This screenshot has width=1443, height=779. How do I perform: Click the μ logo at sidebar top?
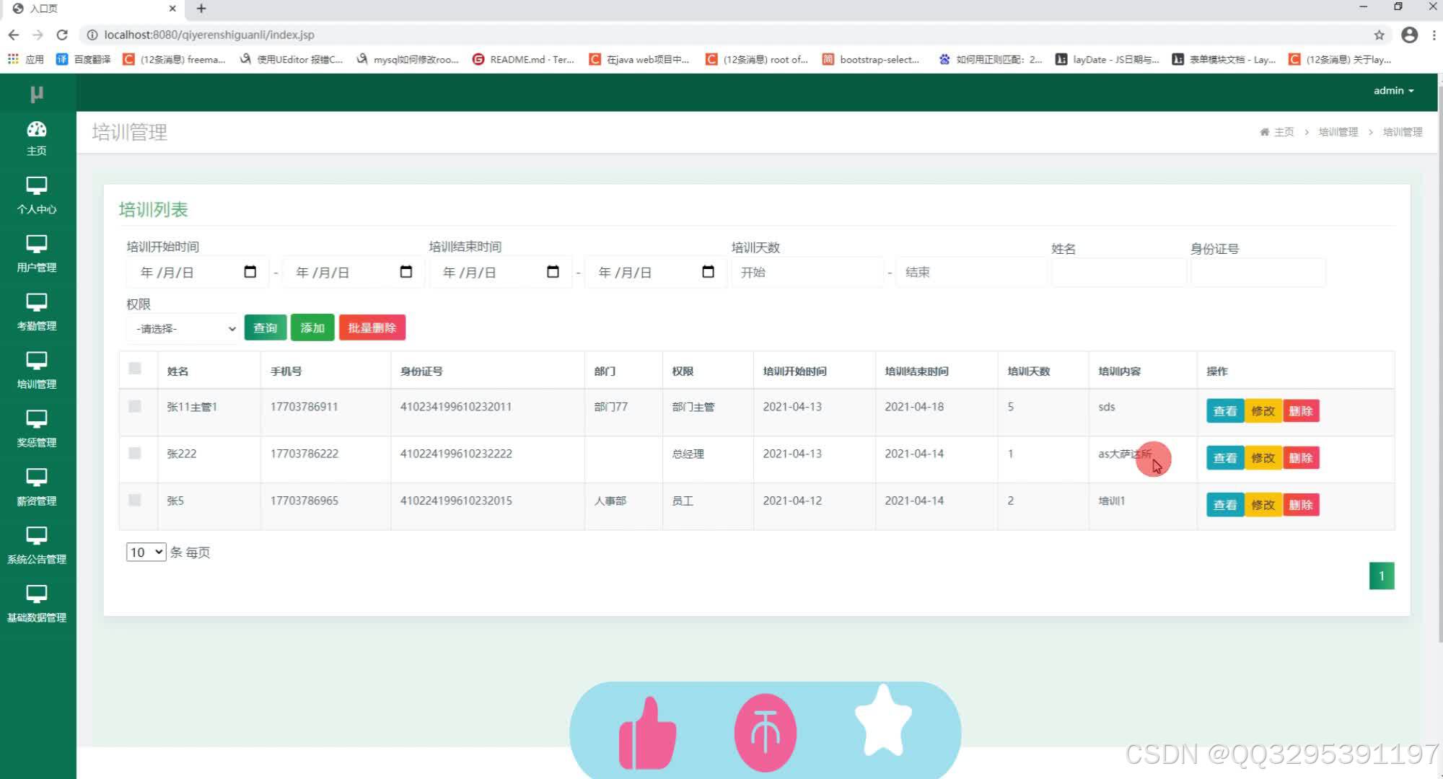(x=37, y=93)
